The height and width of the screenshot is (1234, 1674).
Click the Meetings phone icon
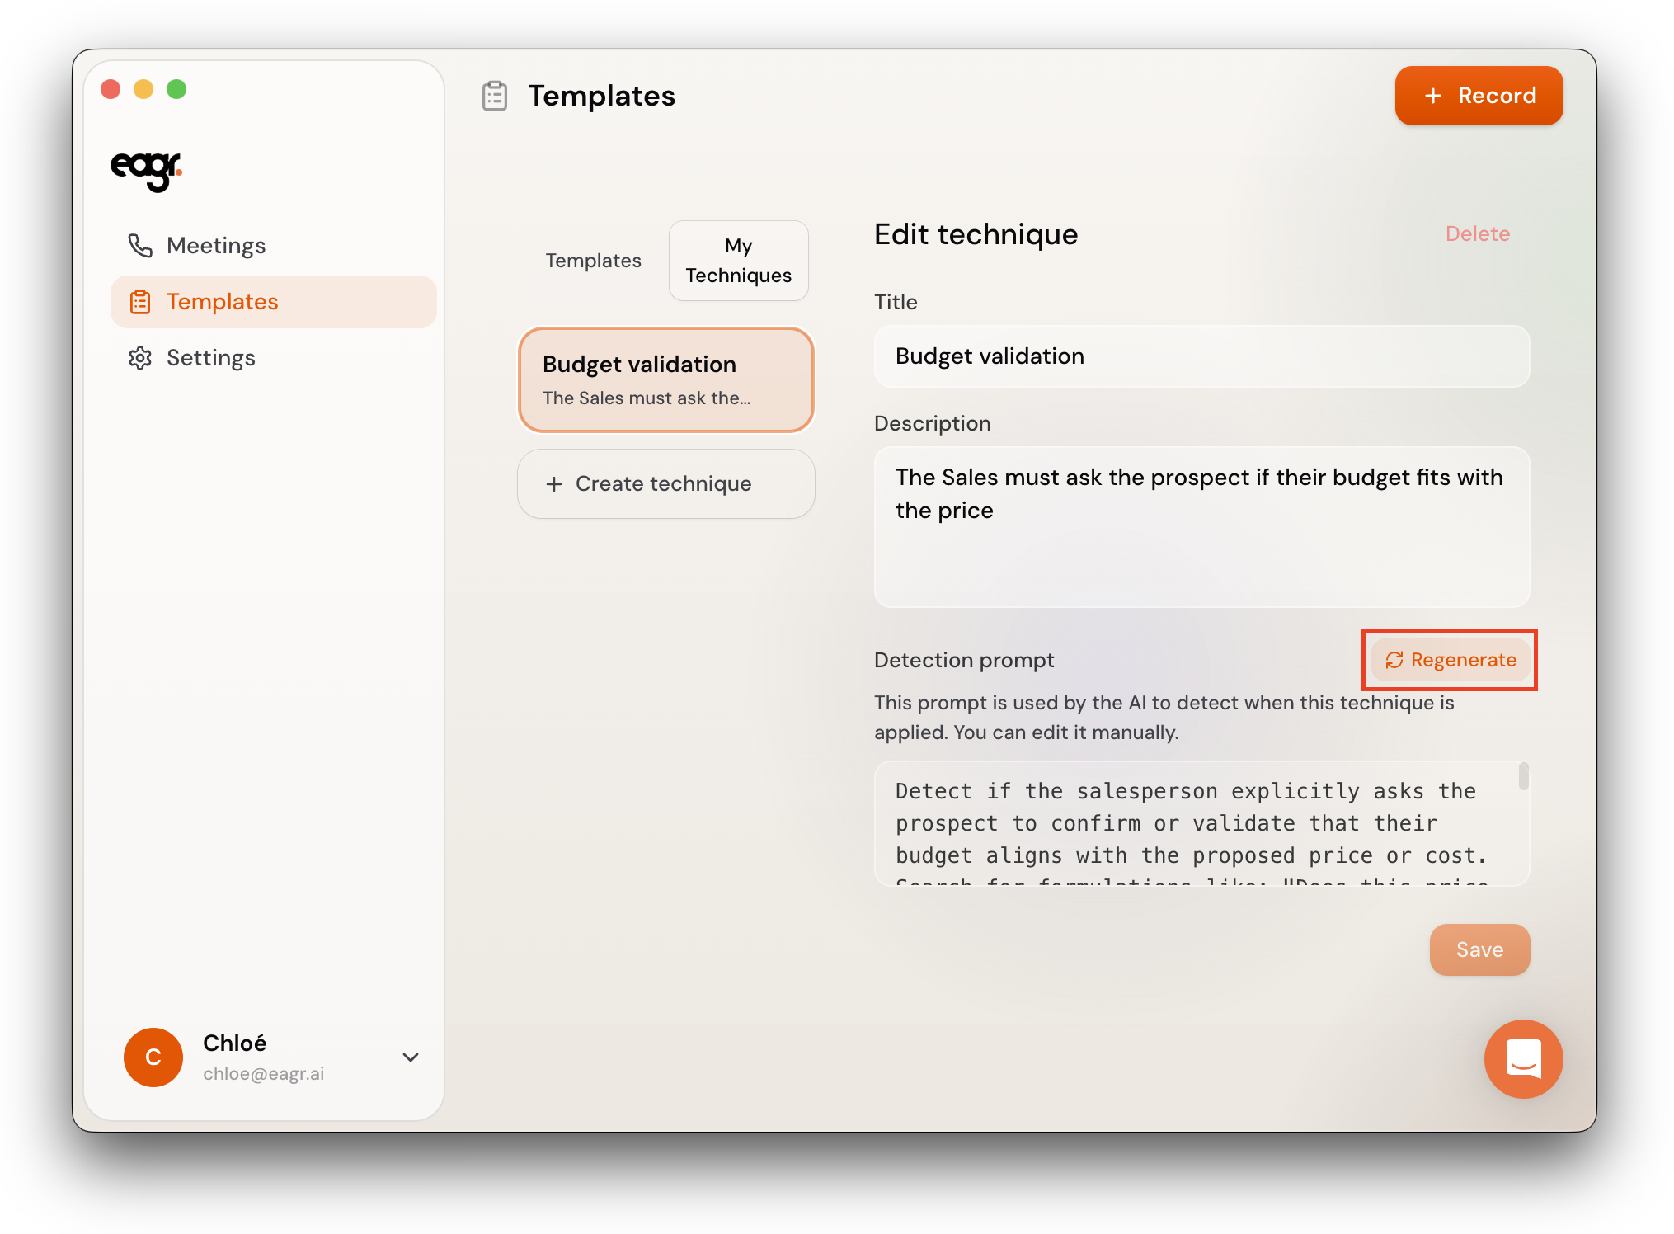point(139,246)
